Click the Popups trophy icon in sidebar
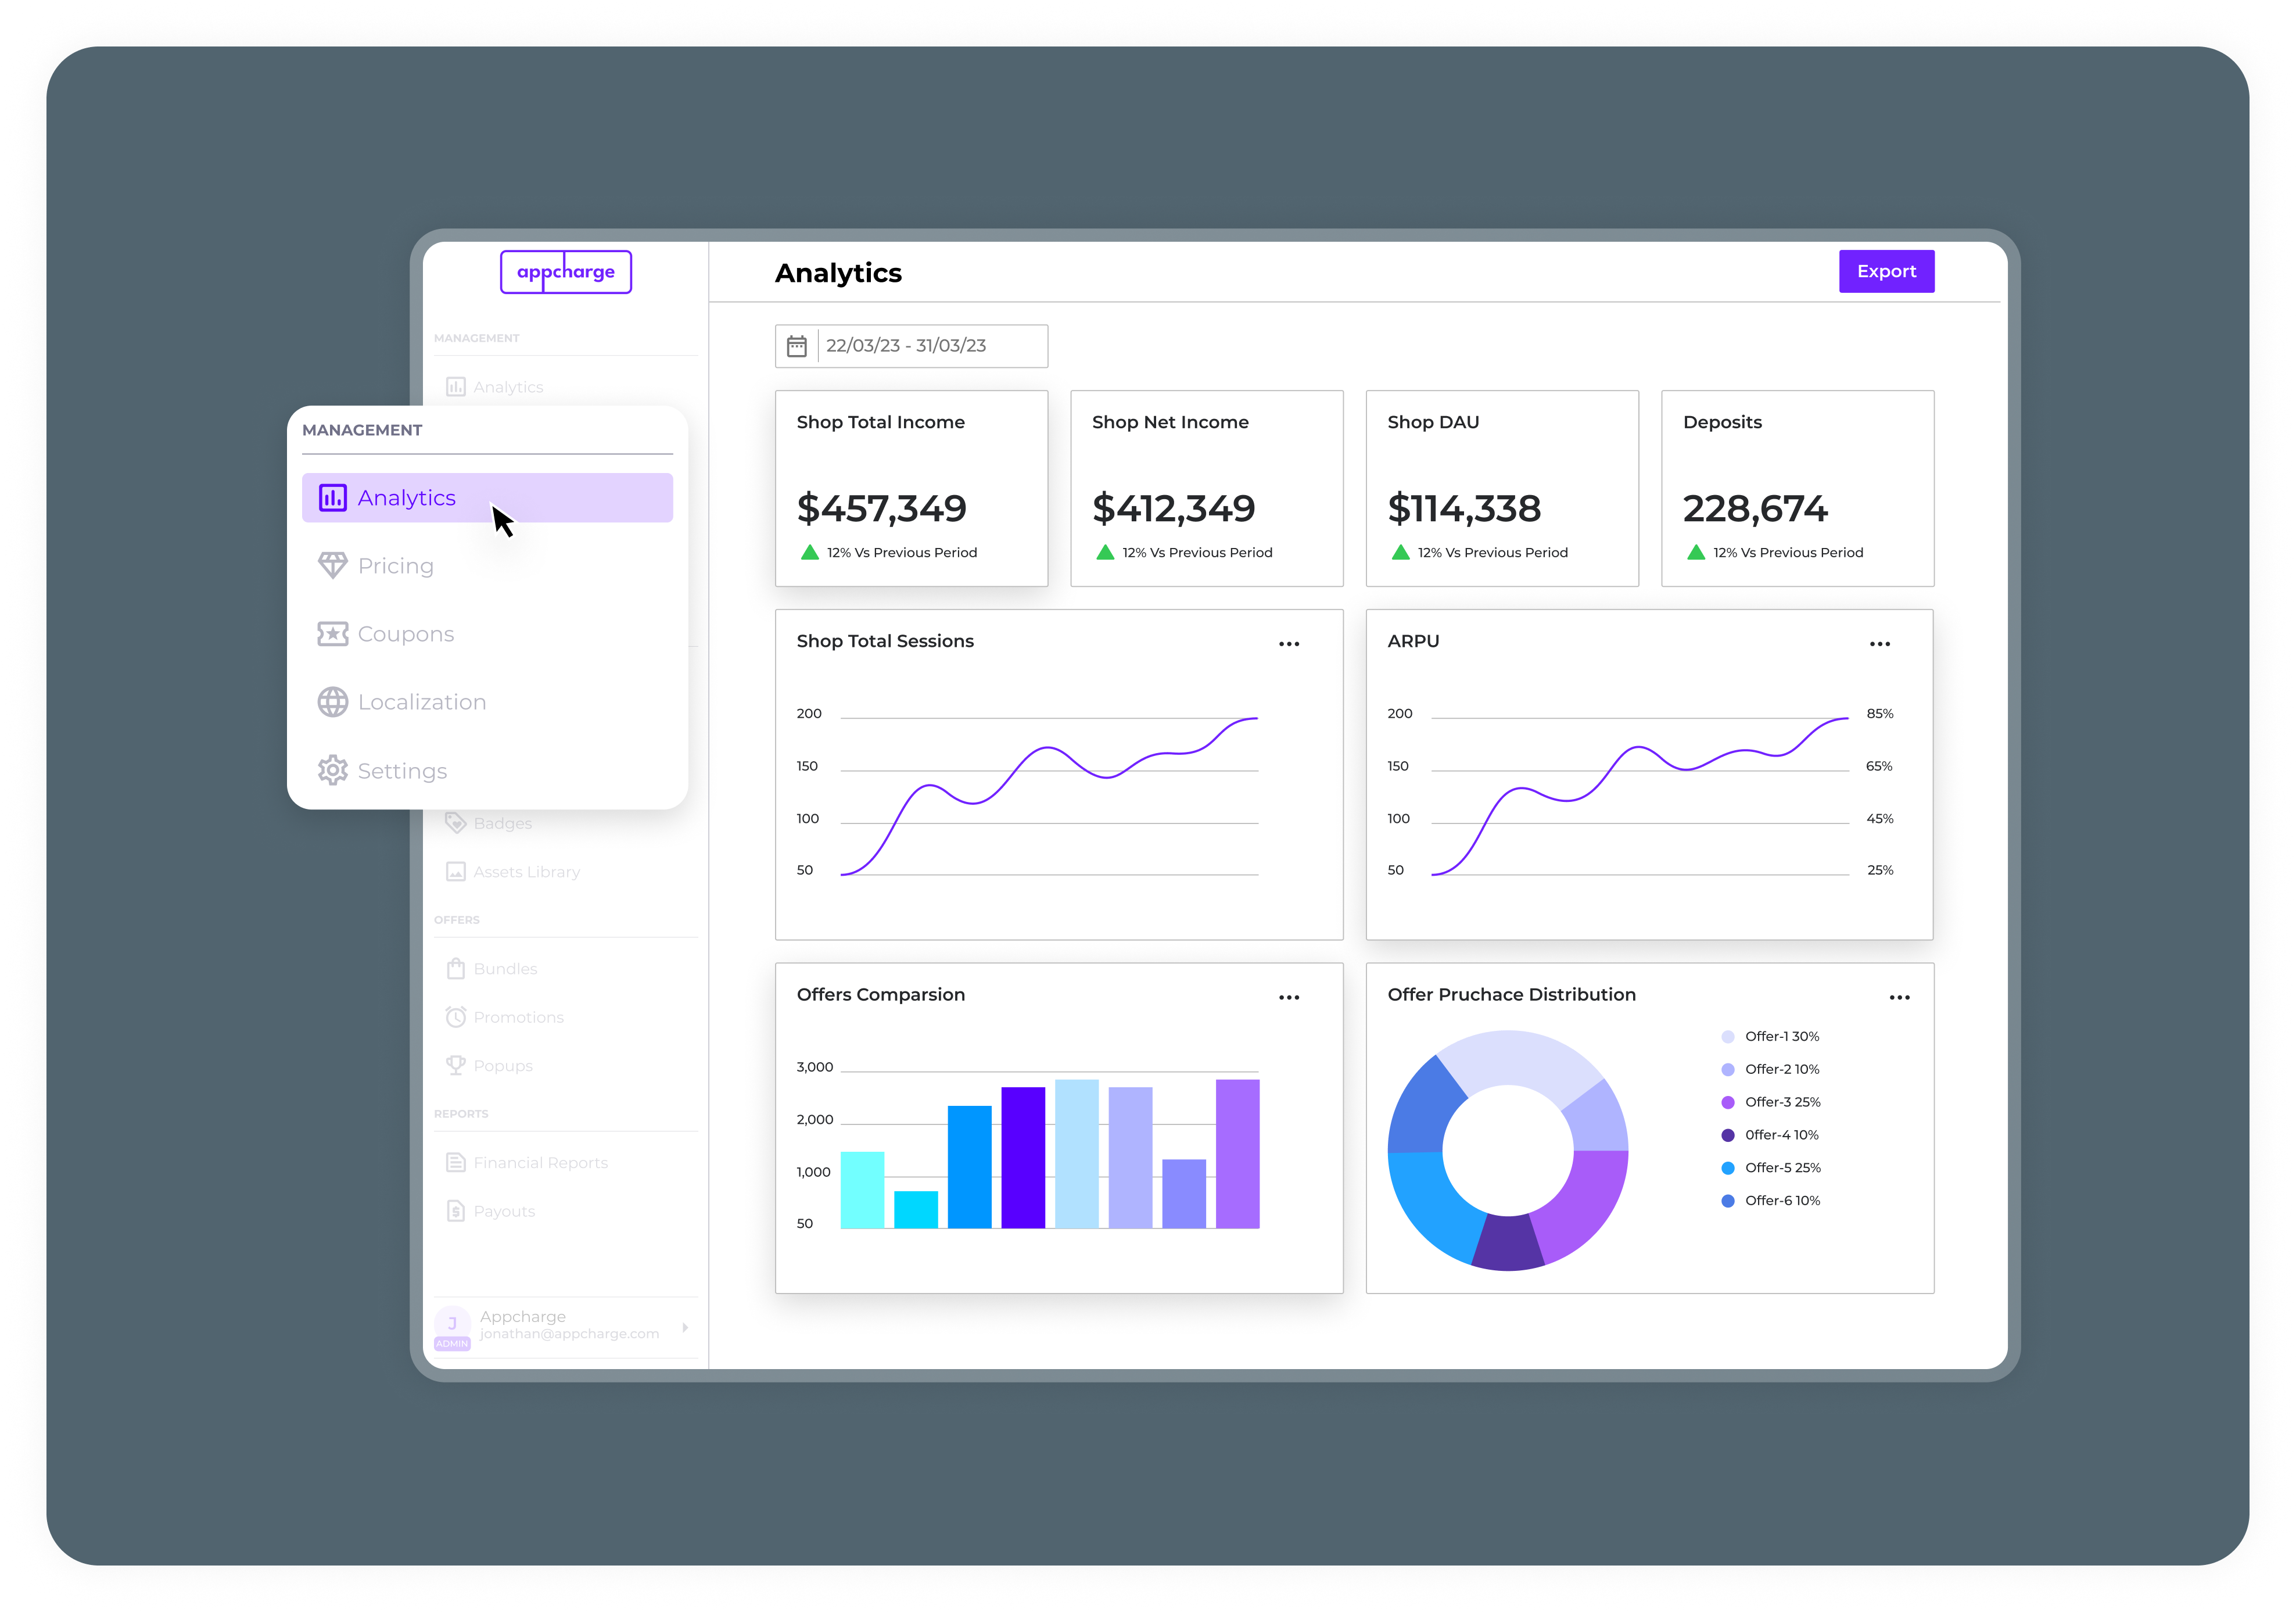2296x1612 pixels. coord(456,1065)
